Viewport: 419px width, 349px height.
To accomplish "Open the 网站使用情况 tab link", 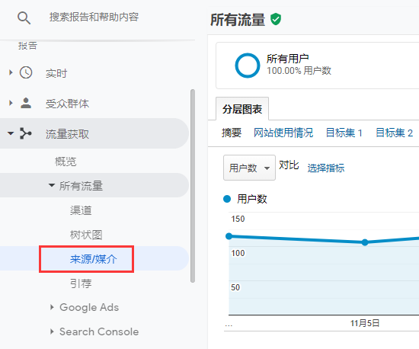I will point(283,133).
